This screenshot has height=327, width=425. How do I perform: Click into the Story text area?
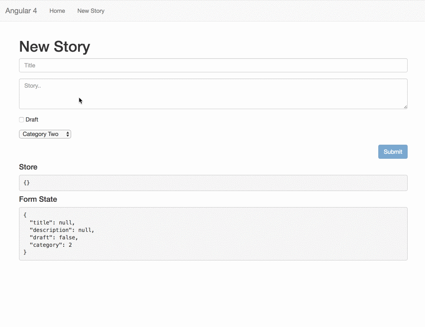[x=213, y=94]
